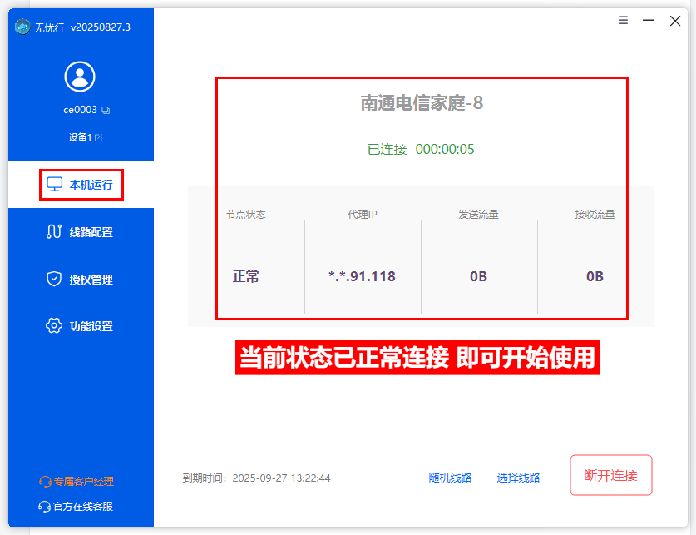Switch to the 本机运行 tab
The width and height of the screenshot is (696, 535).
(81, 185)
